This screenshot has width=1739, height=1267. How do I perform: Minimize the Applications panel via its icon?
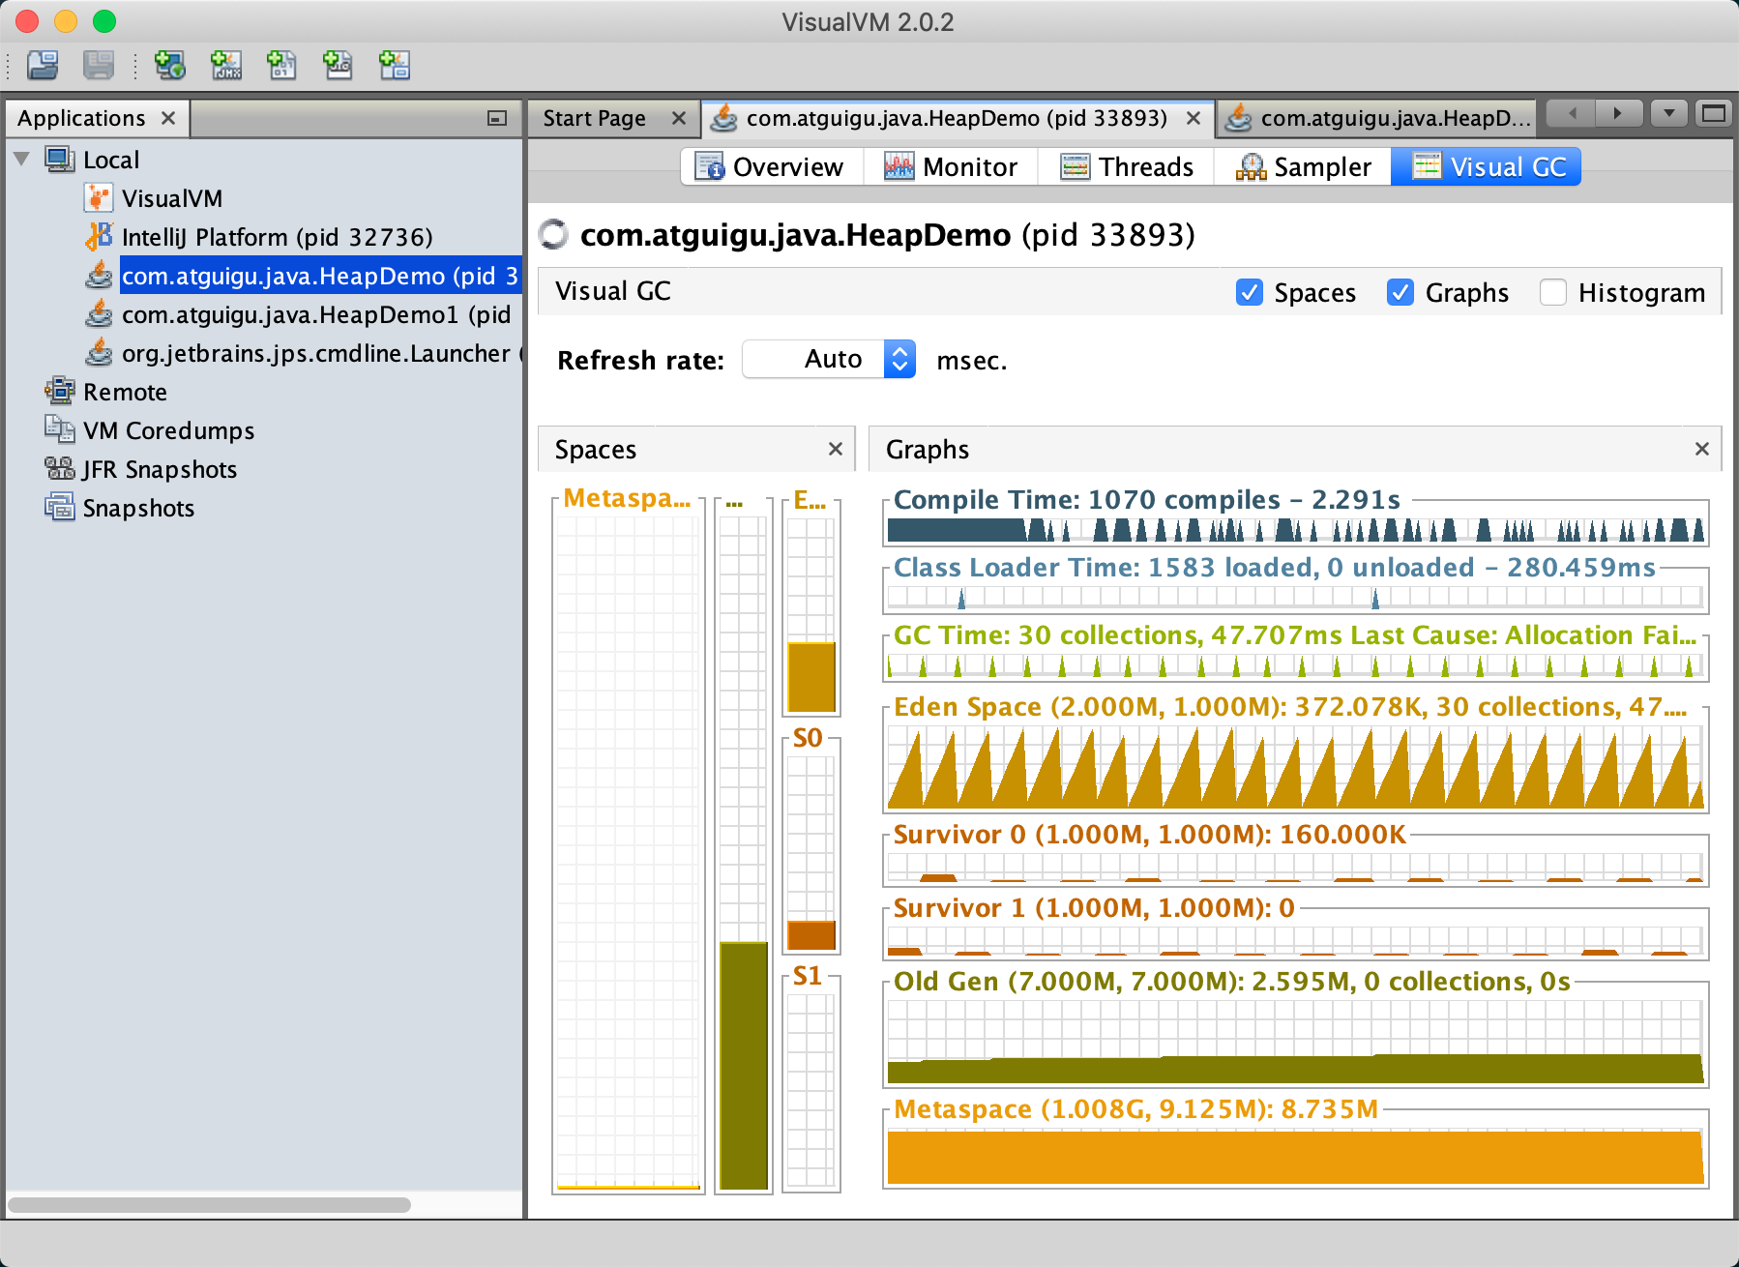click(x=497, y=118)
